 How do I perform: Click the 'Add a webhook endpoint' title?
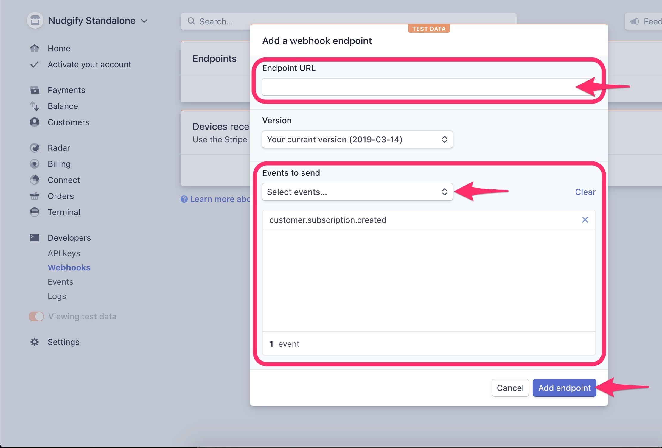pos(317,41)
